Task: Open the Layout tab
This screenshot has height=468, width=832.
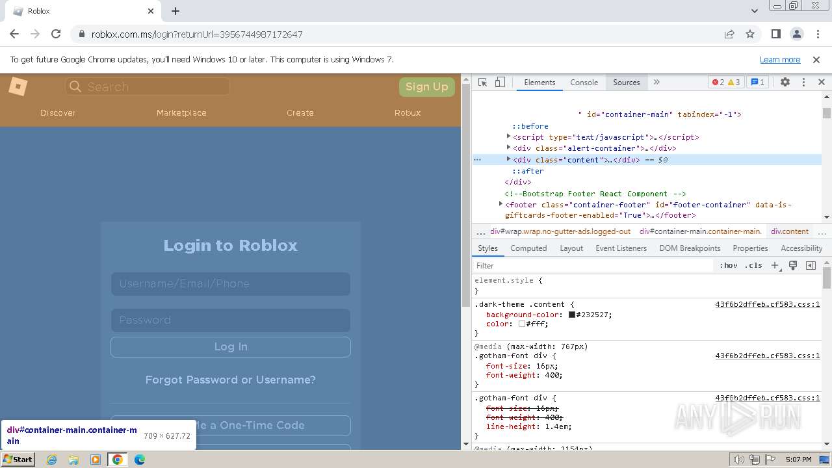Action: click(571, 248)
